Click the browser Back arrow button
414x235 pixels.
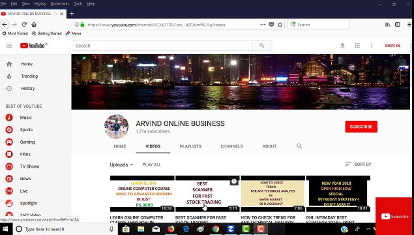pos(5,25)
